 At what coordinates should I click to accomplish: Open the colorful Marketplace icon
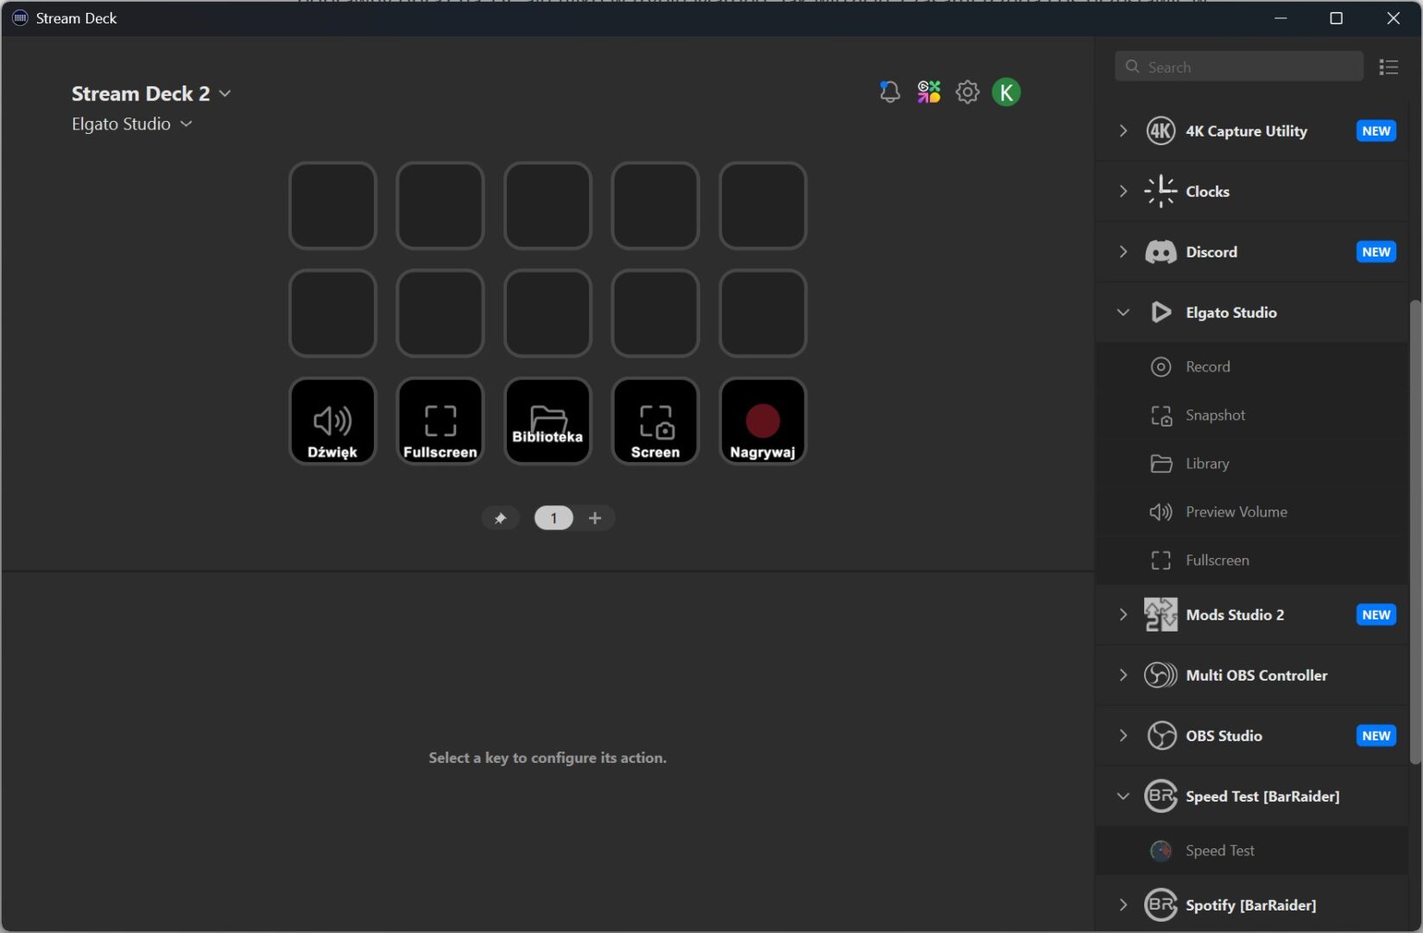click(929, 92)
